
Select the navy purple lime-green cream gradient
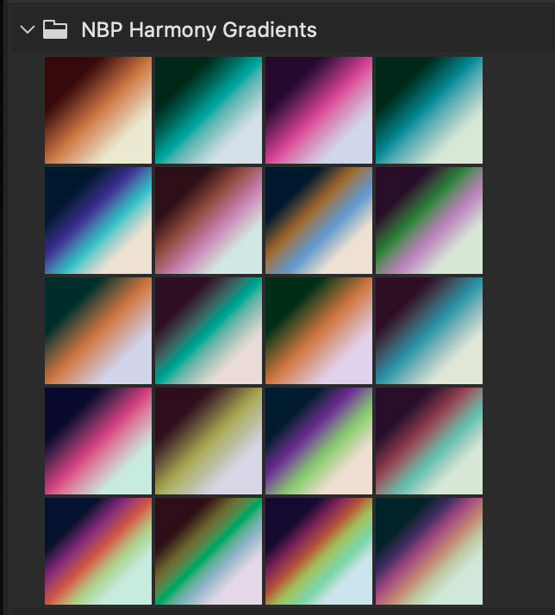[319, 441]
